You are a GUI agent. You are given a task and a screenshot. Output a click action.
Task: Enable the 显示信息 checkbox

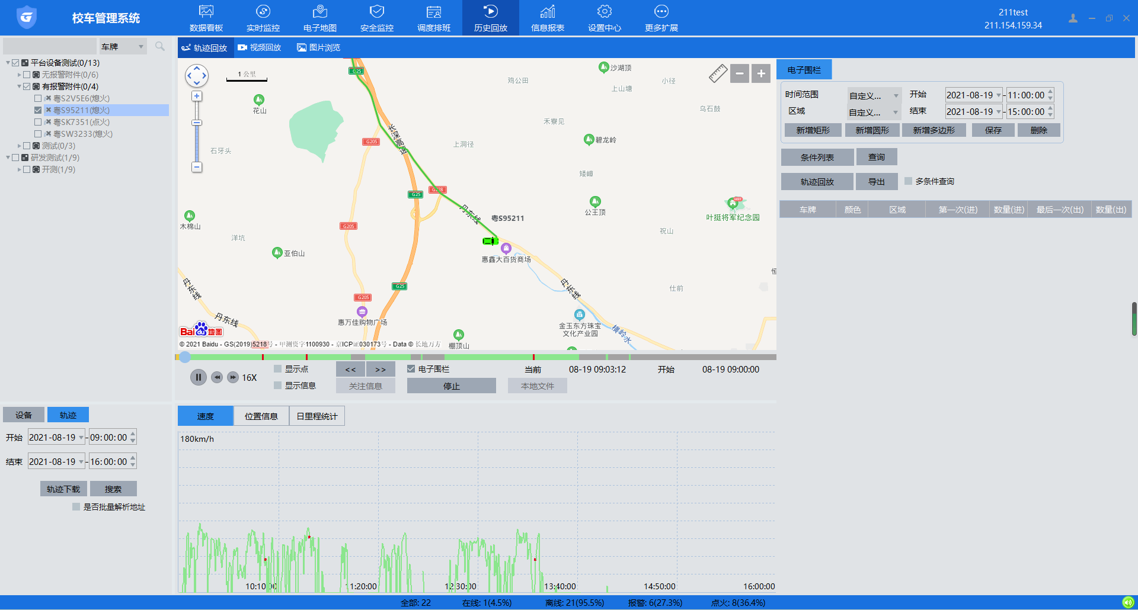pos(277,386)
